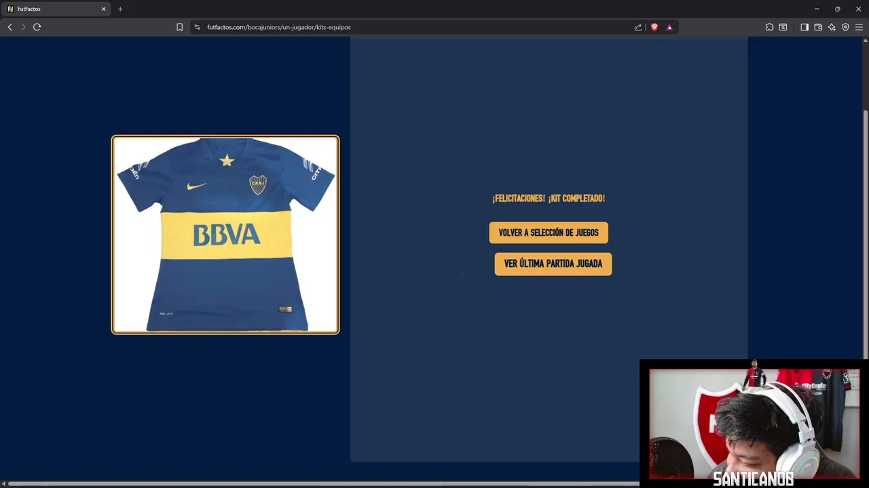Open the Brave Wallet icon

818,27
